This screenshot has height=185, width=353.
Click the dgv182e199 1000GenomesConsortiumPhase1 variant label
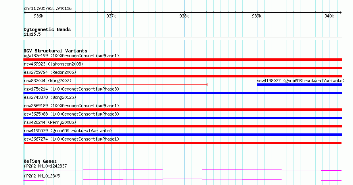[x=71, y=56]
